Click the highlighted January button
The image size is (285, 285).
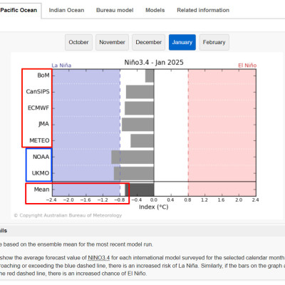tap(182, 42)
